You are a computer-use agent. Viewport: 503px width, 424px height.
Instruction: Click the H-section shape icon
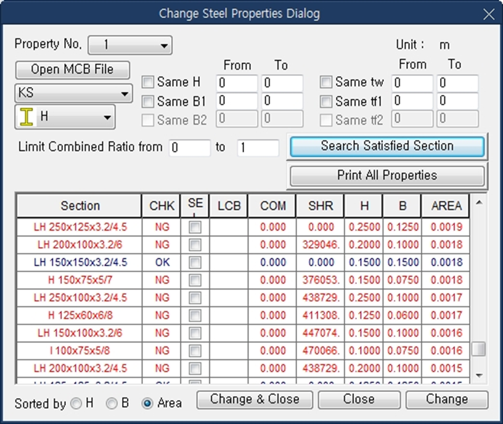pyautogui.click(x=26, y=117)
